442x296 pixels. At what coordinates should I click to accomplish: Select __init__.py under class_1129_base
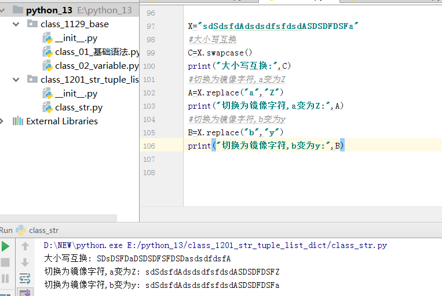click(76, 38)
